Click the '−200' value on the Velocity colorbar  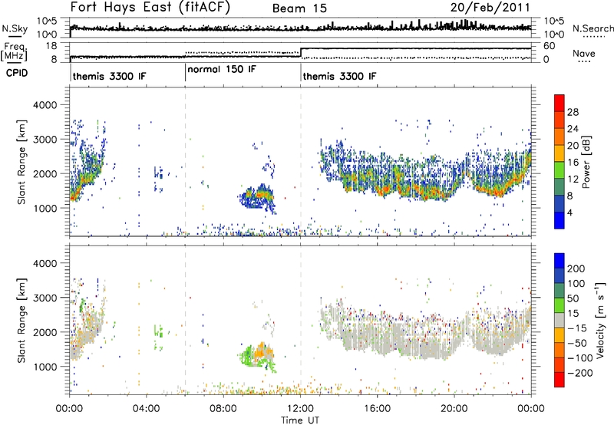580,373
